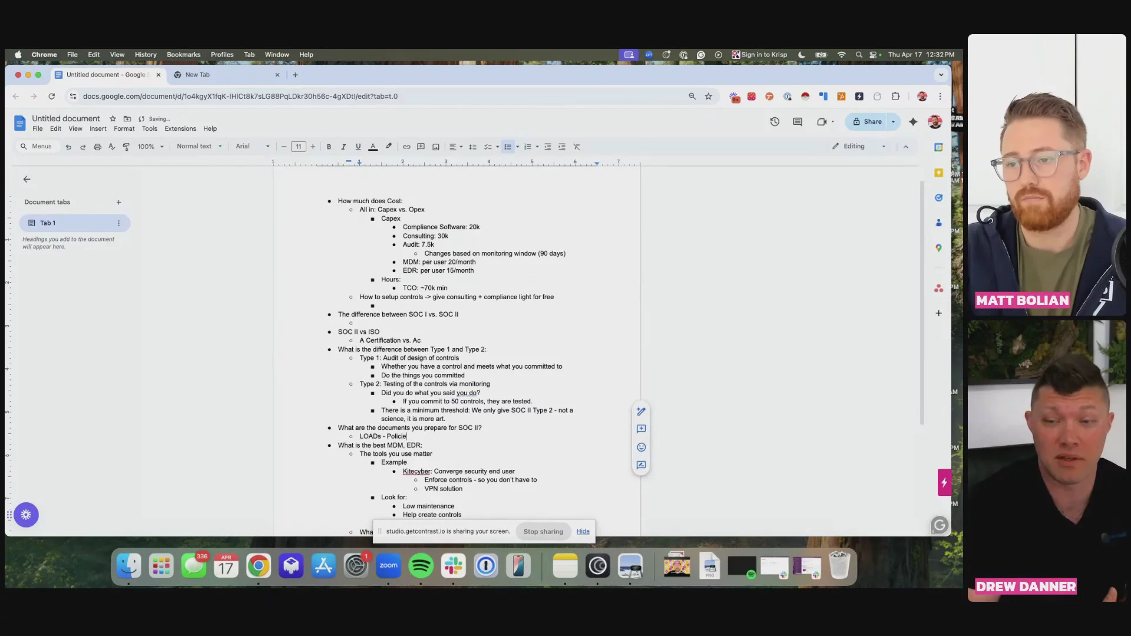
Task: Pick a highlight color
Action: click(388, 147)
